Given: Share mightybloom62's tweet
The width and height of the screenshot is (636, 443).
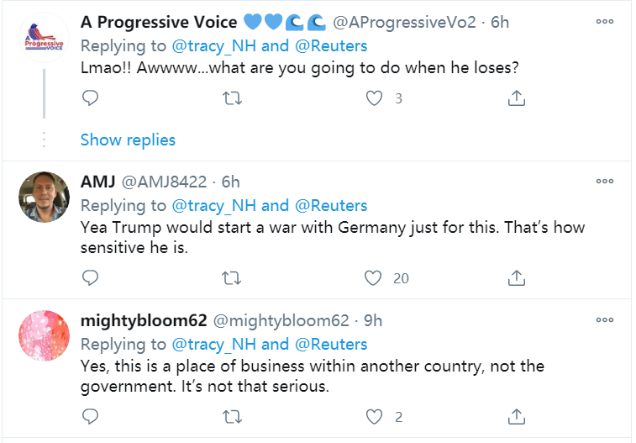Looking at the screenshot, I should (x=517, y=417).
